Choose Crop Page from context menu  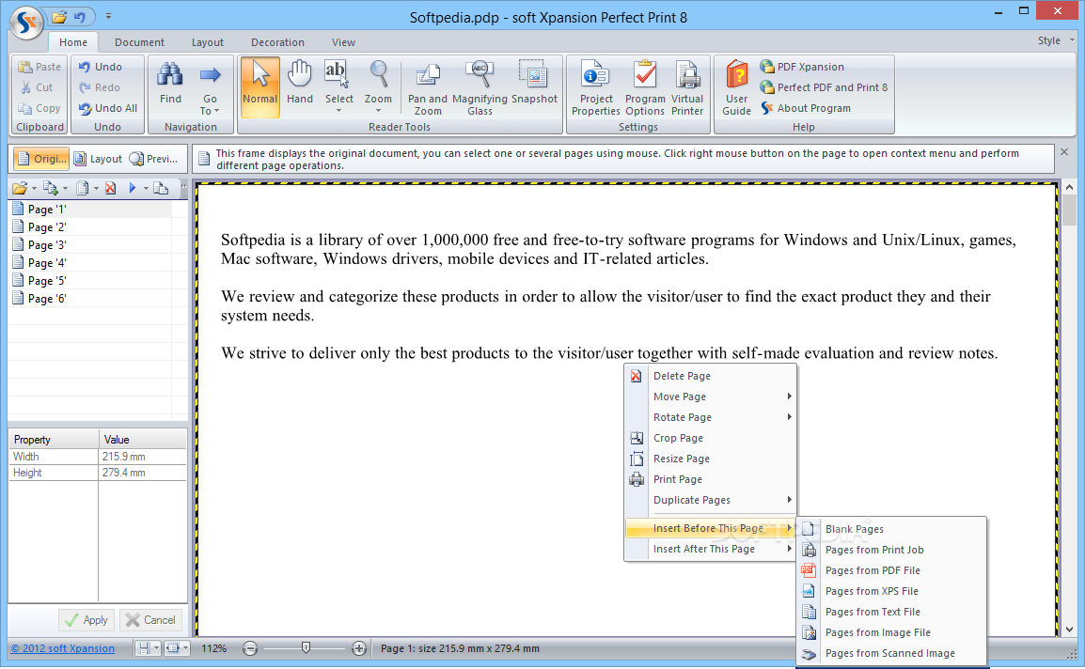point(711,439)
